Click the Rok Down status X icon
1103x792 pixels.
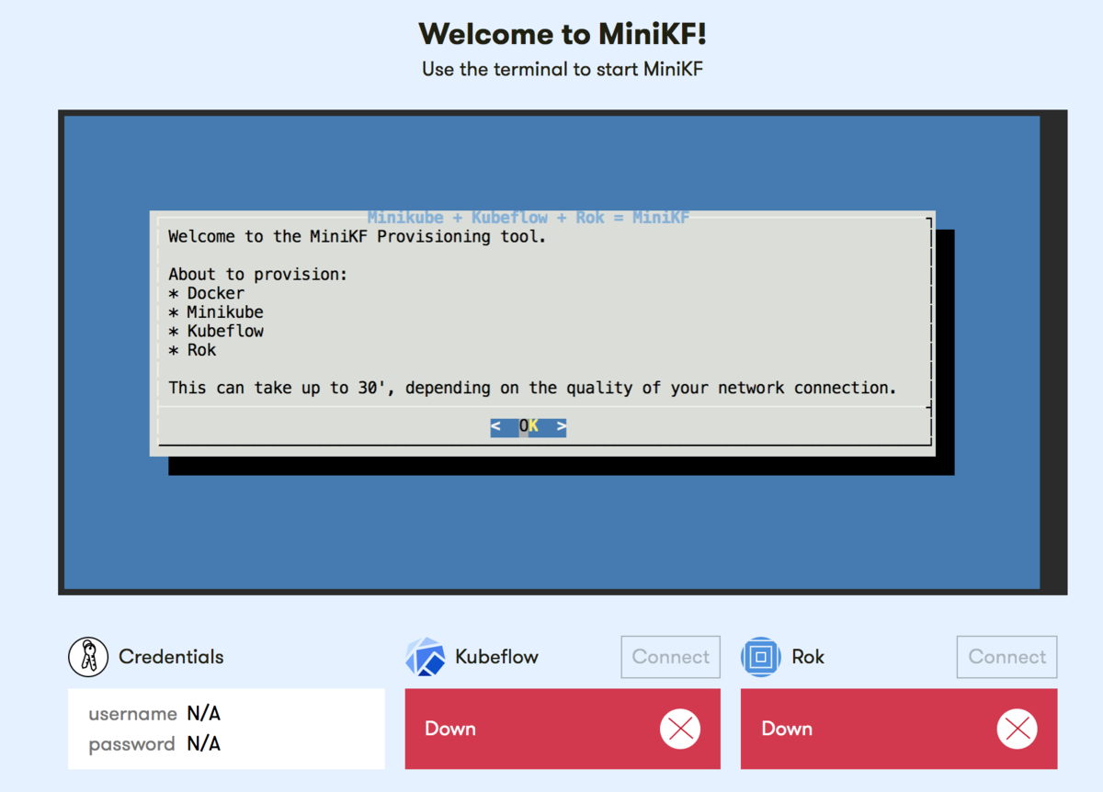click(1018, 729)
